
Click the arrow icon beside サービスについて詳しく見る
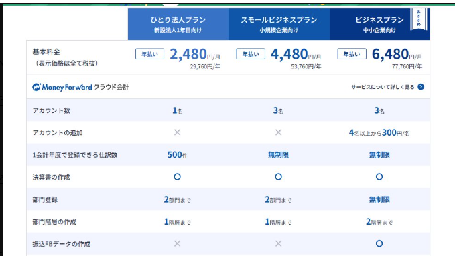(x=421, y=87)
